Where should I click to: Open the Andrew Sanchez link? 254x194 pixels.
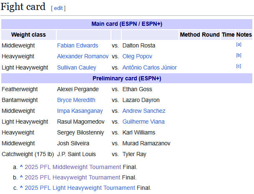tap(144, 111)
